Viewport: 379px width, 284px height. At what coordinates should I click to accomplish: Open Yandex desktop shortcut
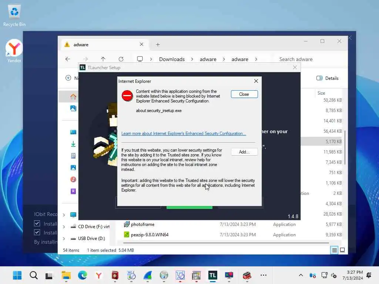click(14, 51)
